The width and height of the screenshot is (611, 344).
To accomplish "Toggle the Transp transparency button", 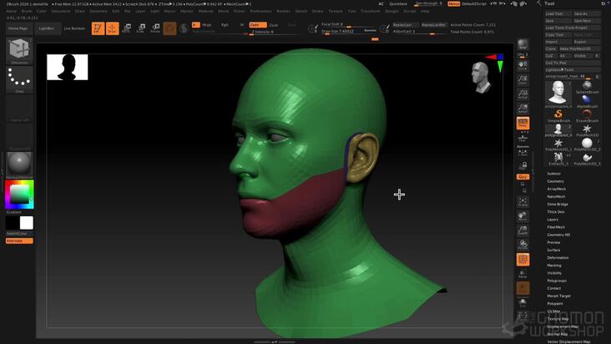I will 523,274.
